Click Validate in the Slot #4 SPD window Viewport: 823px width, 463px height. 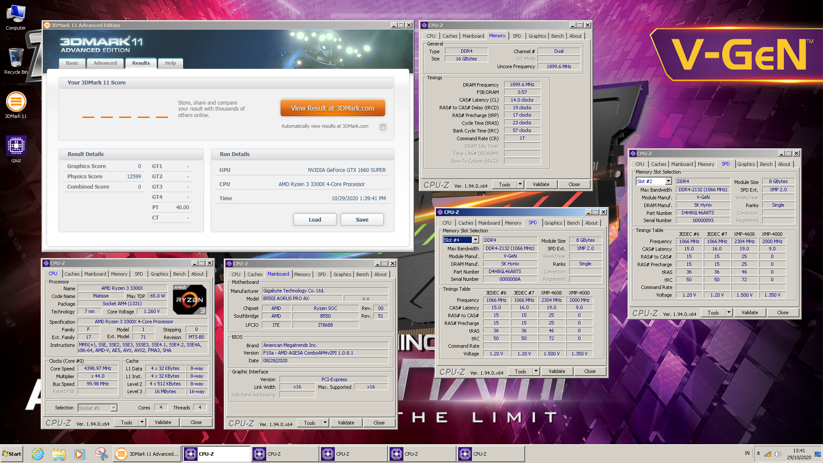[x=557, y=371]
